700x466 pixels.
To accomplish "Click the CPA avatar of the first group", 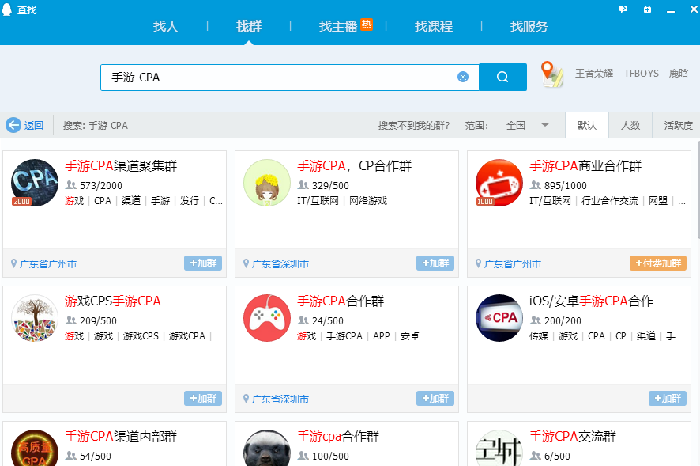I will click(x=34, y=183).
